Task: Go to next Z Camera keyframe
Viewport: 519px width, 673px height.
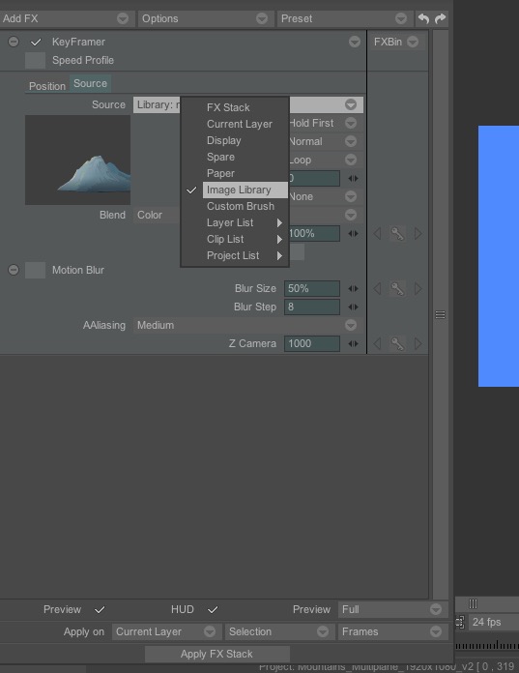Action: [418, 343]
